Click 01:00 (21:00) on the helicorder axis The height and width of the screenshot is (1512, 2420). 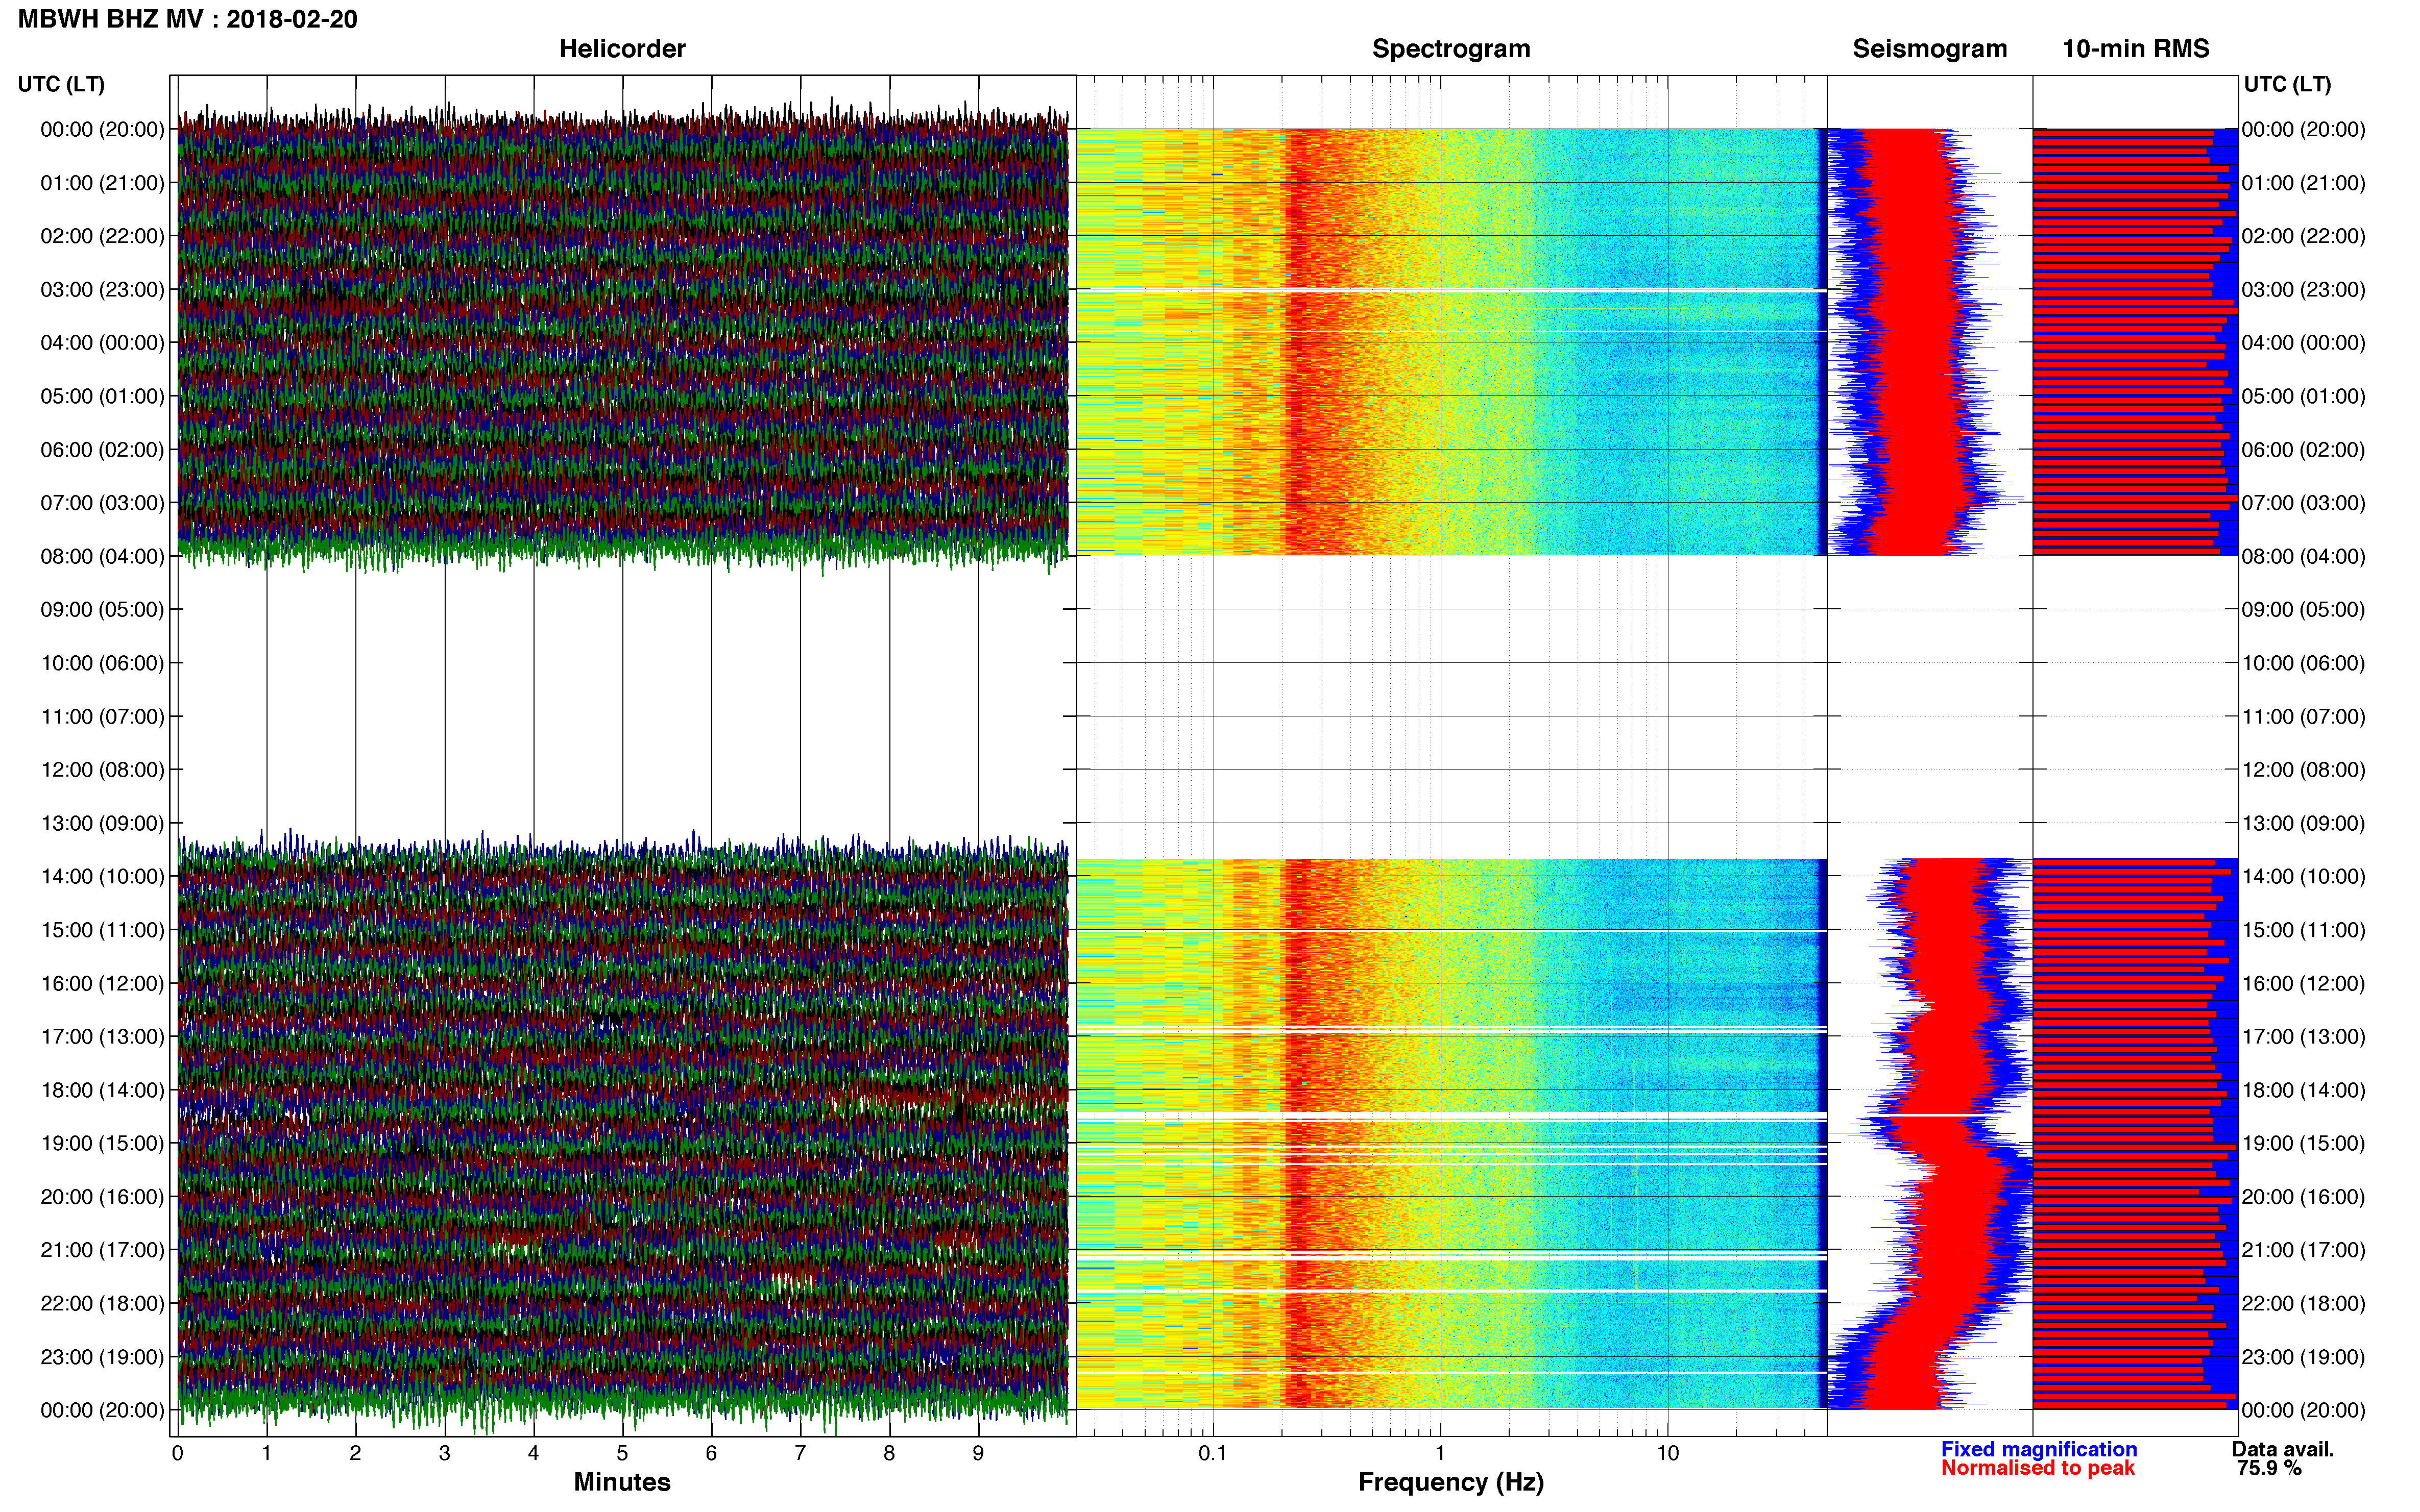click(x=102, y=183)
